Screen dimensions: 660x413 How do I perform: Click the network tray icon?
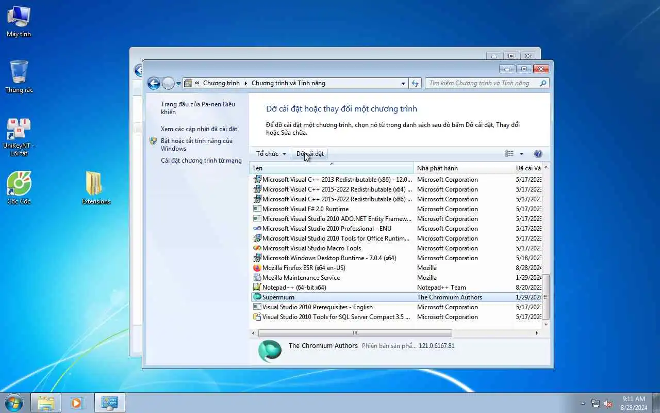tap(596, 403)
